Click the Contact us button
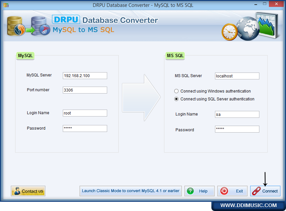The width and height of the screenshot is (286, 211). 28,191
